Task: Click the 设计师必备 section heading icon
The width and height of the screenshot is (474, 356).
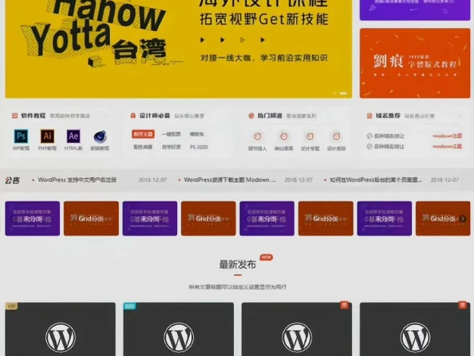Action: click(x=133, y=116)
